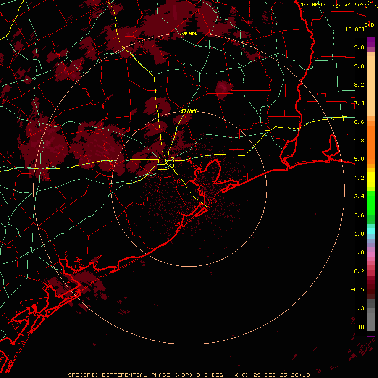Click the 5.8 scale value
378x378 pixels.
click(359, 141)
